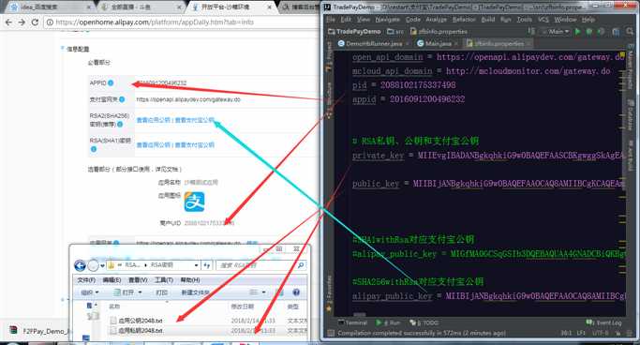The height and width of the screenshot is (345, 640).
Task: Open the Explorer address path dropdown arrow
Action: pyautogui.click(x=196, y=265)
